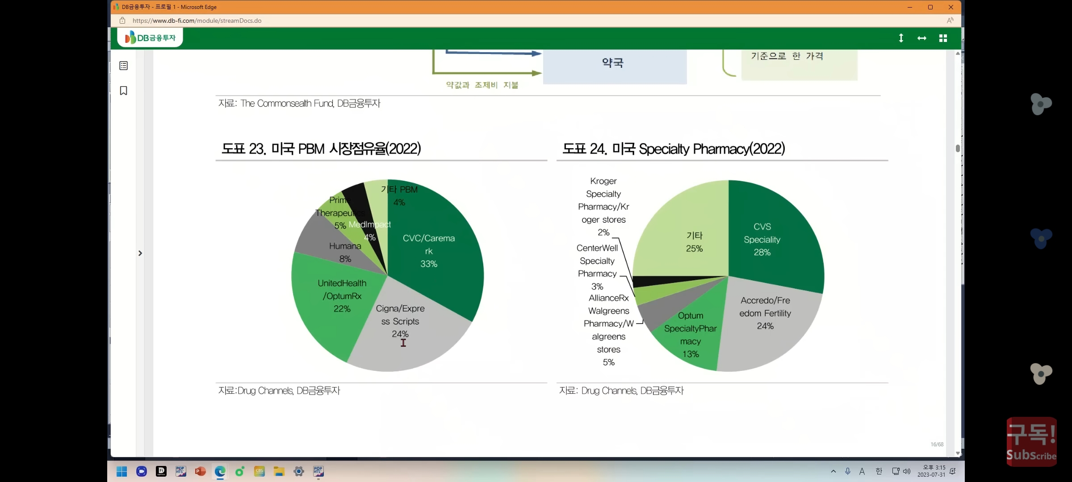1072x482 pixels.
Task: Click the site lock icon in address bar
Action: (x=122, y=21)
